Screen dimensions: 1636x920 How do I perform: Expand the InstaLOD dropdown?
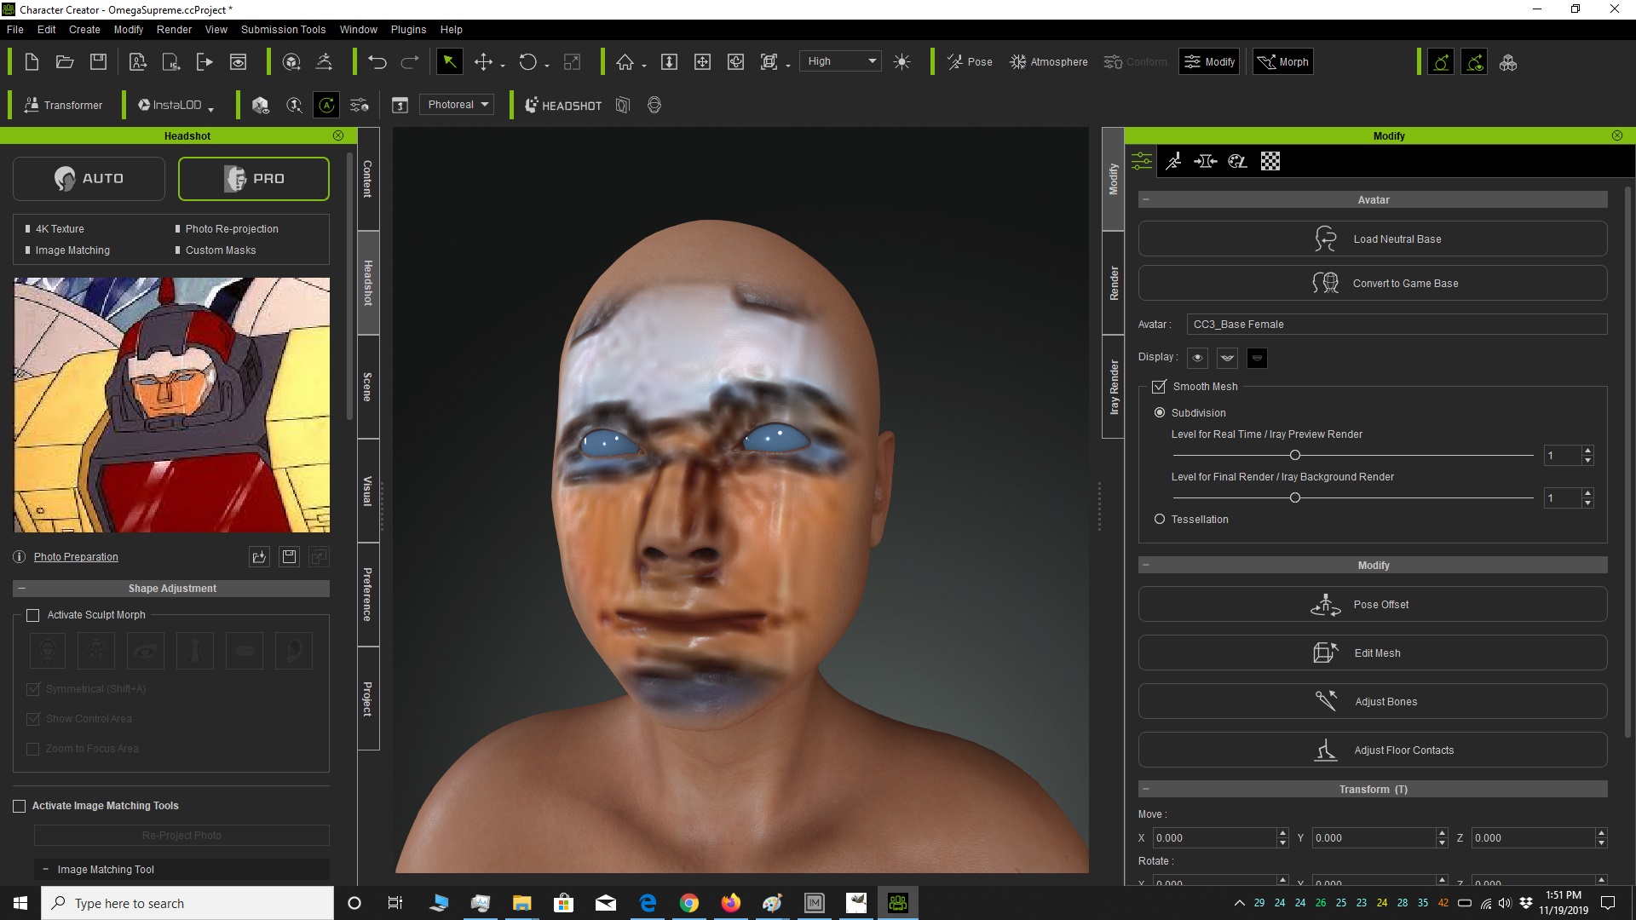point(210,108)
